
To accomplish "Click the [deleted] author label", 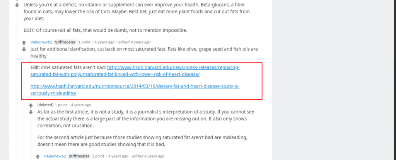I will point(45,105).
